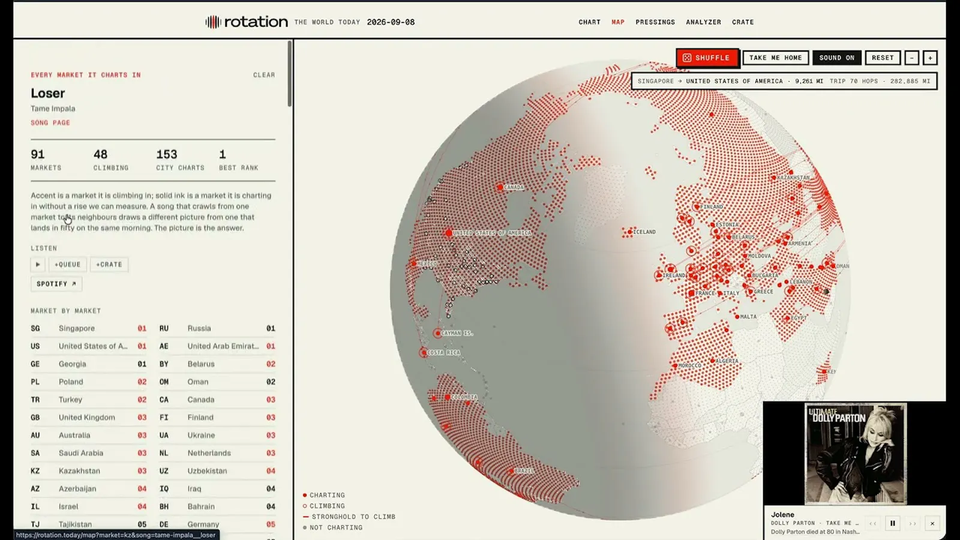Viewport: 960px width, 540px height.
Task: Select the Ukraine market row
Action: click(217, 435)
